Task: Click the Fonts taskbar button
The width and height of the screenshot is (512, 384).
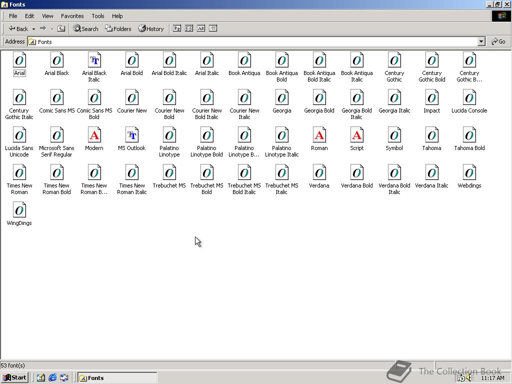Action: 117,378
